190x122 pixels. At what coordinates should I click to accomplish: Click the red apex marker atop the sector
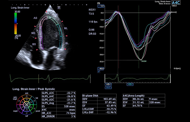click(x=46, y=12)
